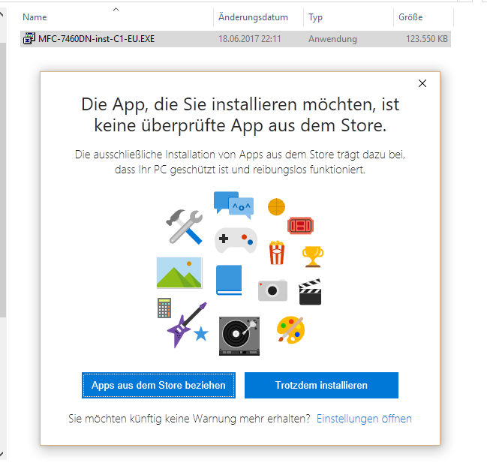Click 'Apps aus dem Store beziehen' button
The image size is (487, 466).
click(x=158, y=385)
